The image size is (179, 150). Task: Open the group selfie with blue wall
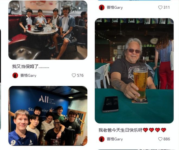pyautogui.click(x=48, y=116)
